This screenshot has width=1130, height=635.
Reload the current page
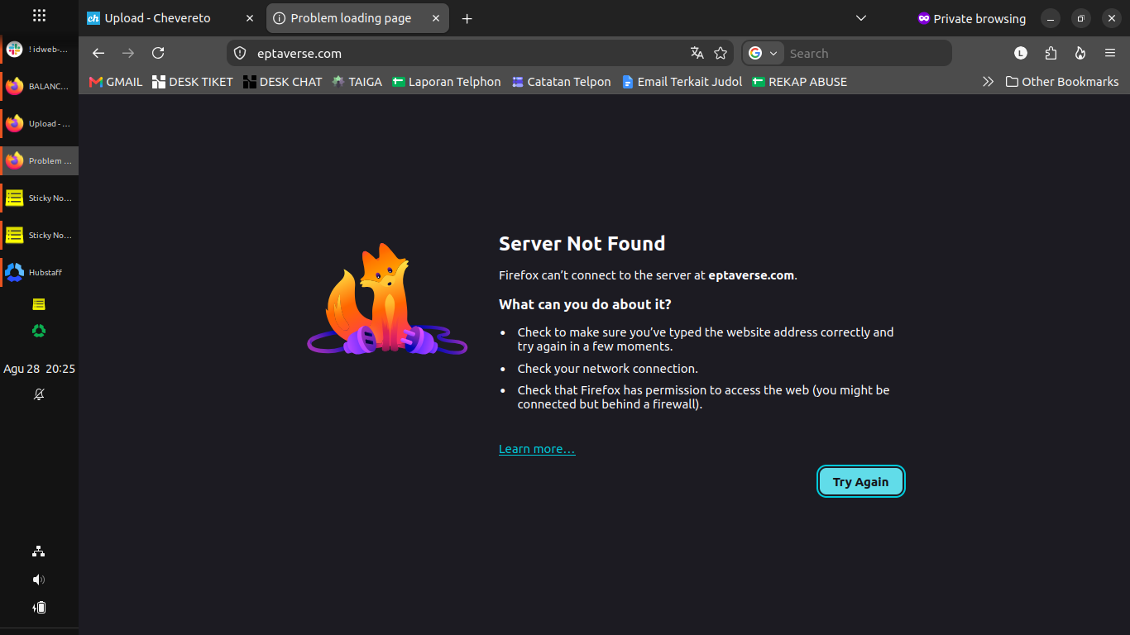coord(158,53)
